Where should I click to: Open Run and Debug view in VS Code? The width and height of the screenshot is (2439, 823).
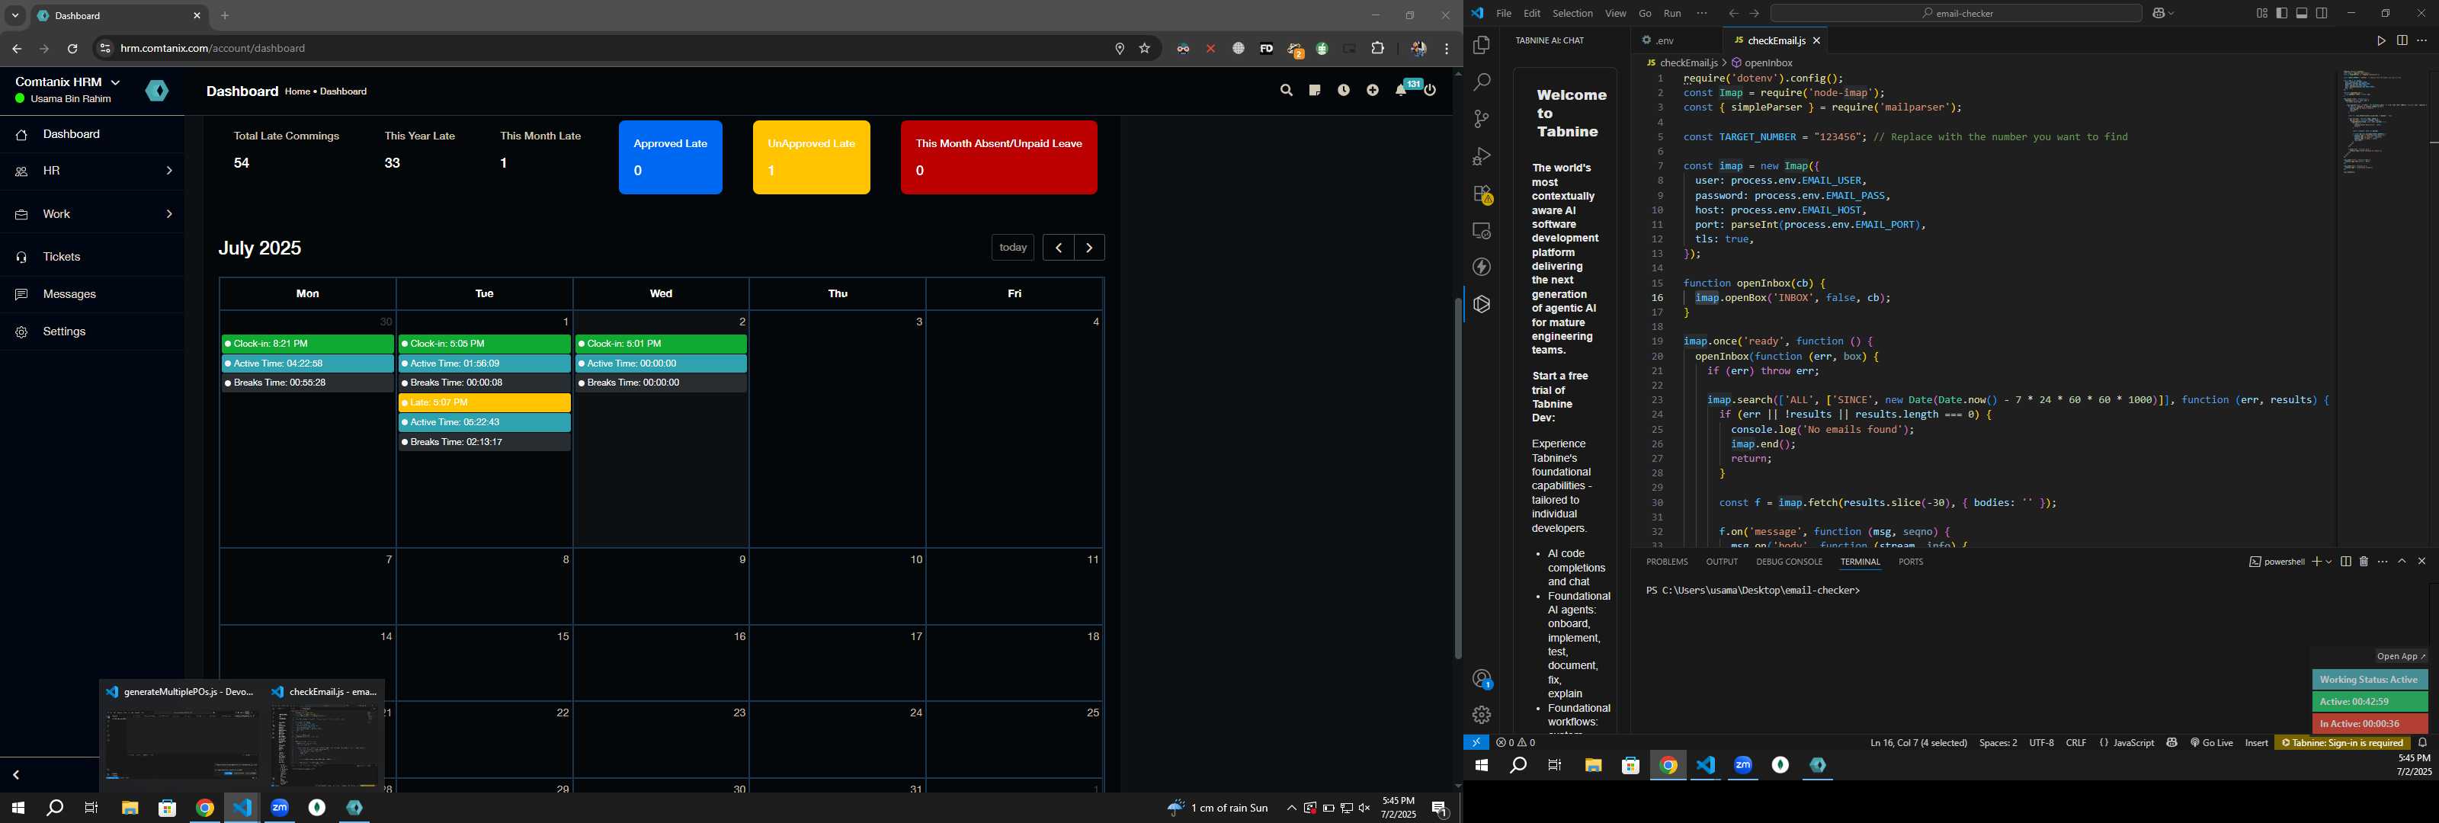pyautogui.click(x=1481, y=156)
